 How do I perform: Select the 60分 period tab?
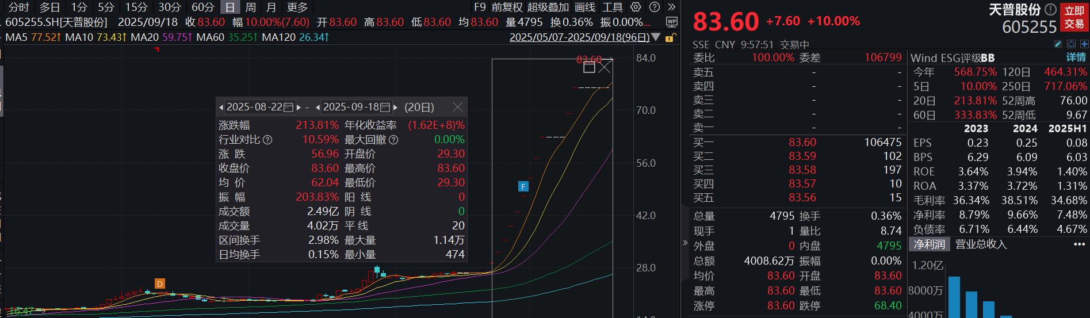[x=203, y=7]
